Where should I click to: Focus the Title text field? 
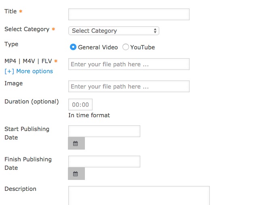click(x=129, y=15)
